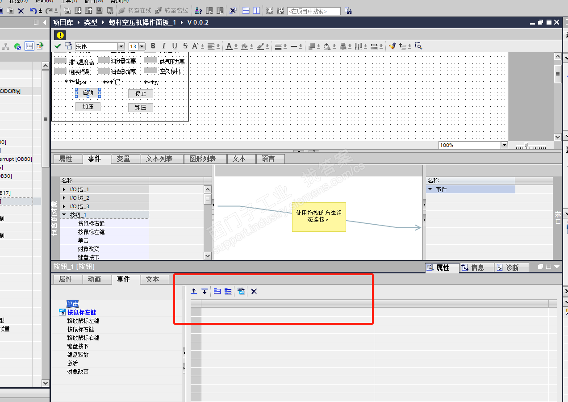
Task: Click the delete X icon in top toolbar
Action: (21, 10)
